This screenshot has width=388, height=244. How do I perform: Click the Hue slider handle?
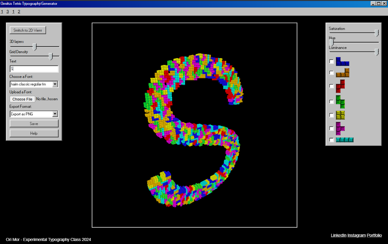click(x=331, y=42)
